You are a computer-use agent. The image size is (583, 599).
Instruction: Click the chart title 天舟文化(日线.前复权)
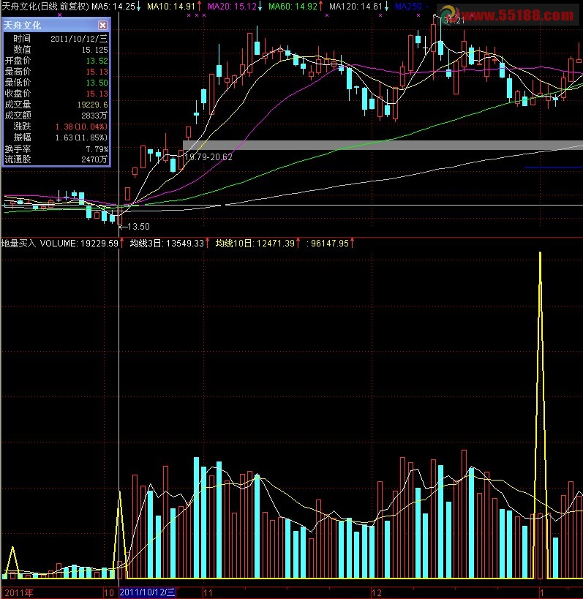click(x=45, y=7)
